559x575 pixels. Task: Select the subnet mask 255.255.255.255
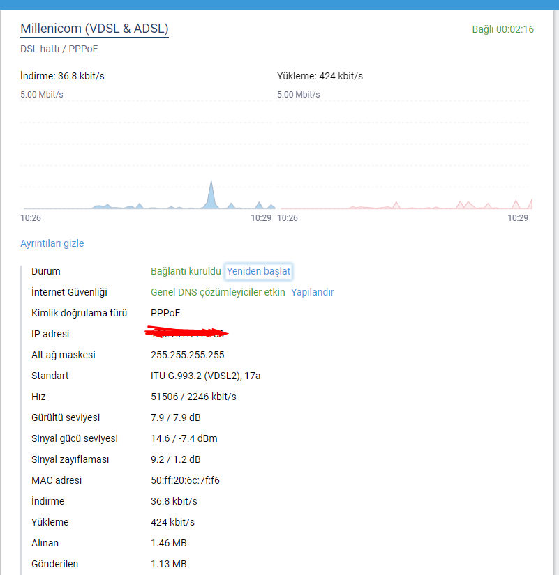(x=187, y=355)
